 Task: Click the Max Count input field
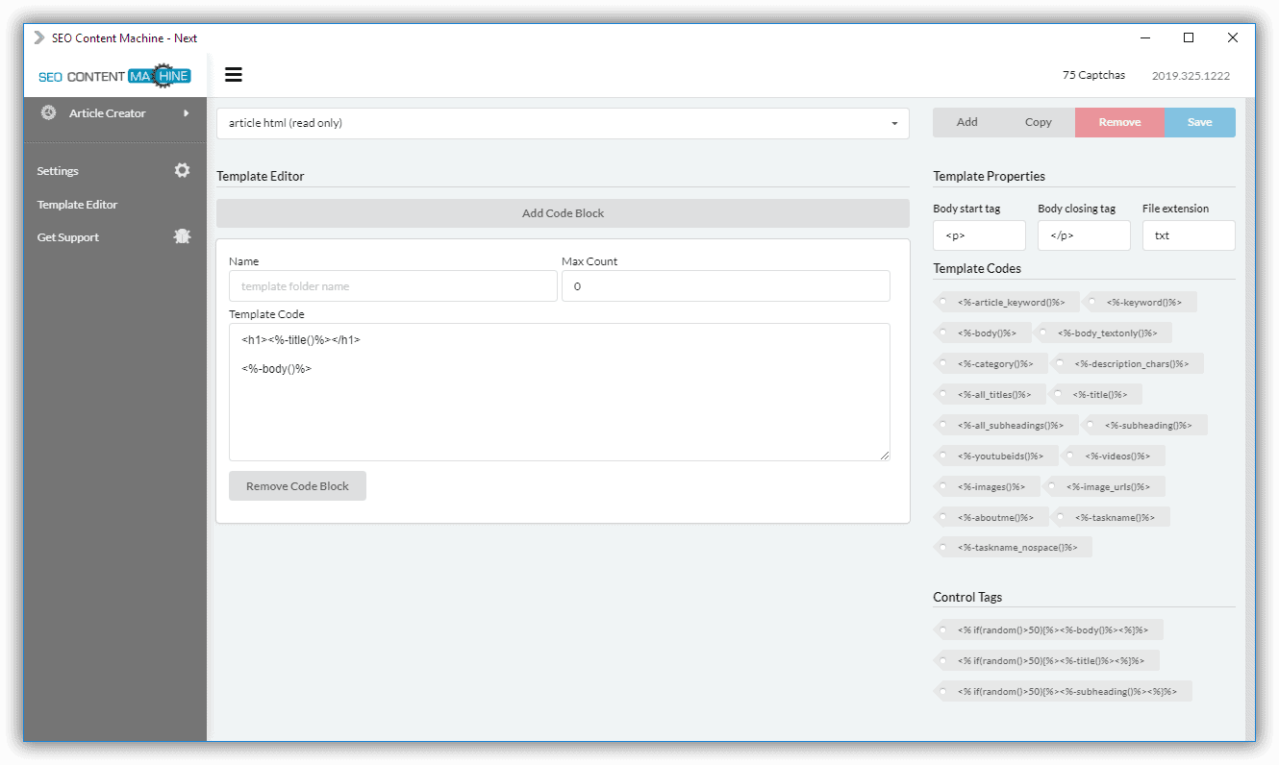[x=725, y=286]
